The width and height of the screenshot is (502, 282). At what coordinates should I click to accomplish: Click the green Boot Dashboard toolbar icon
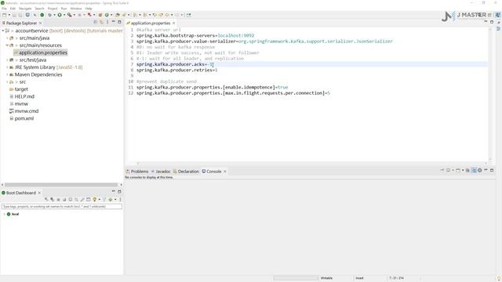coord(42,15)
